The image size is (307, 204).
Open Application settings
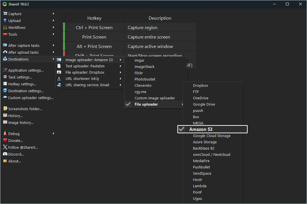pos(26,70)
